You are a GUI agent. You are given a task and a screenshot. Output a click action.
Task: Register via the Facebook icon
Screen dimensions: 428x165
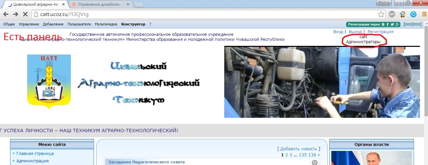coord(387,24)
